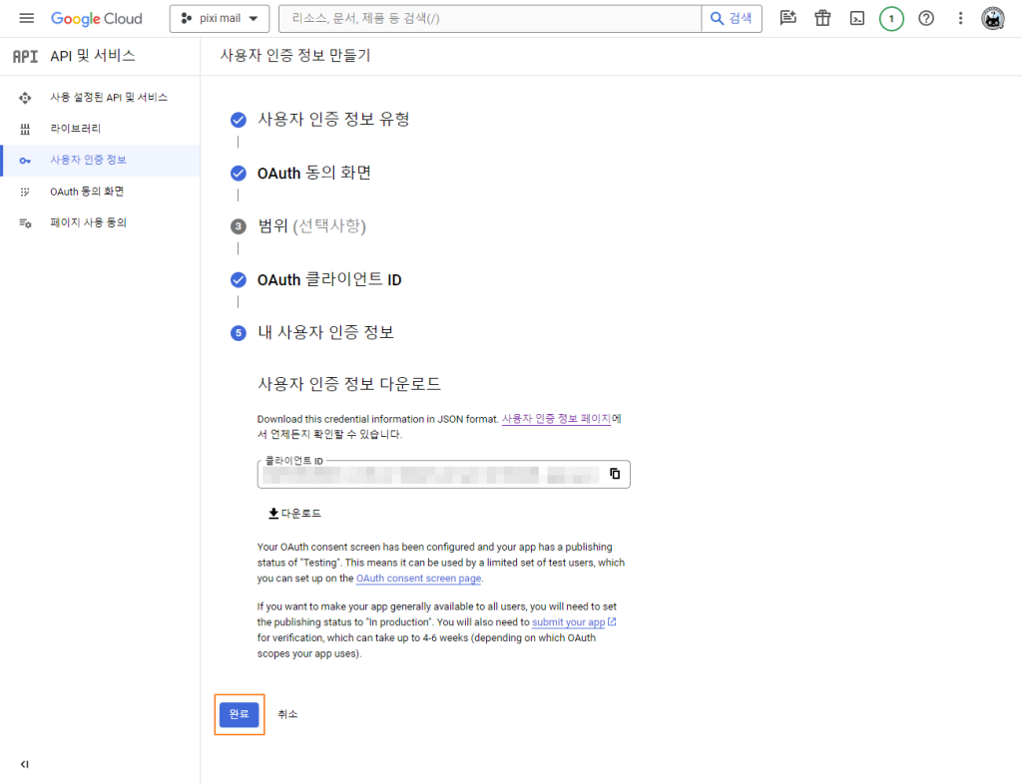1022x784 pixels.
Task: Follow the OAuth consent screen page link
Action: point(418,579)
